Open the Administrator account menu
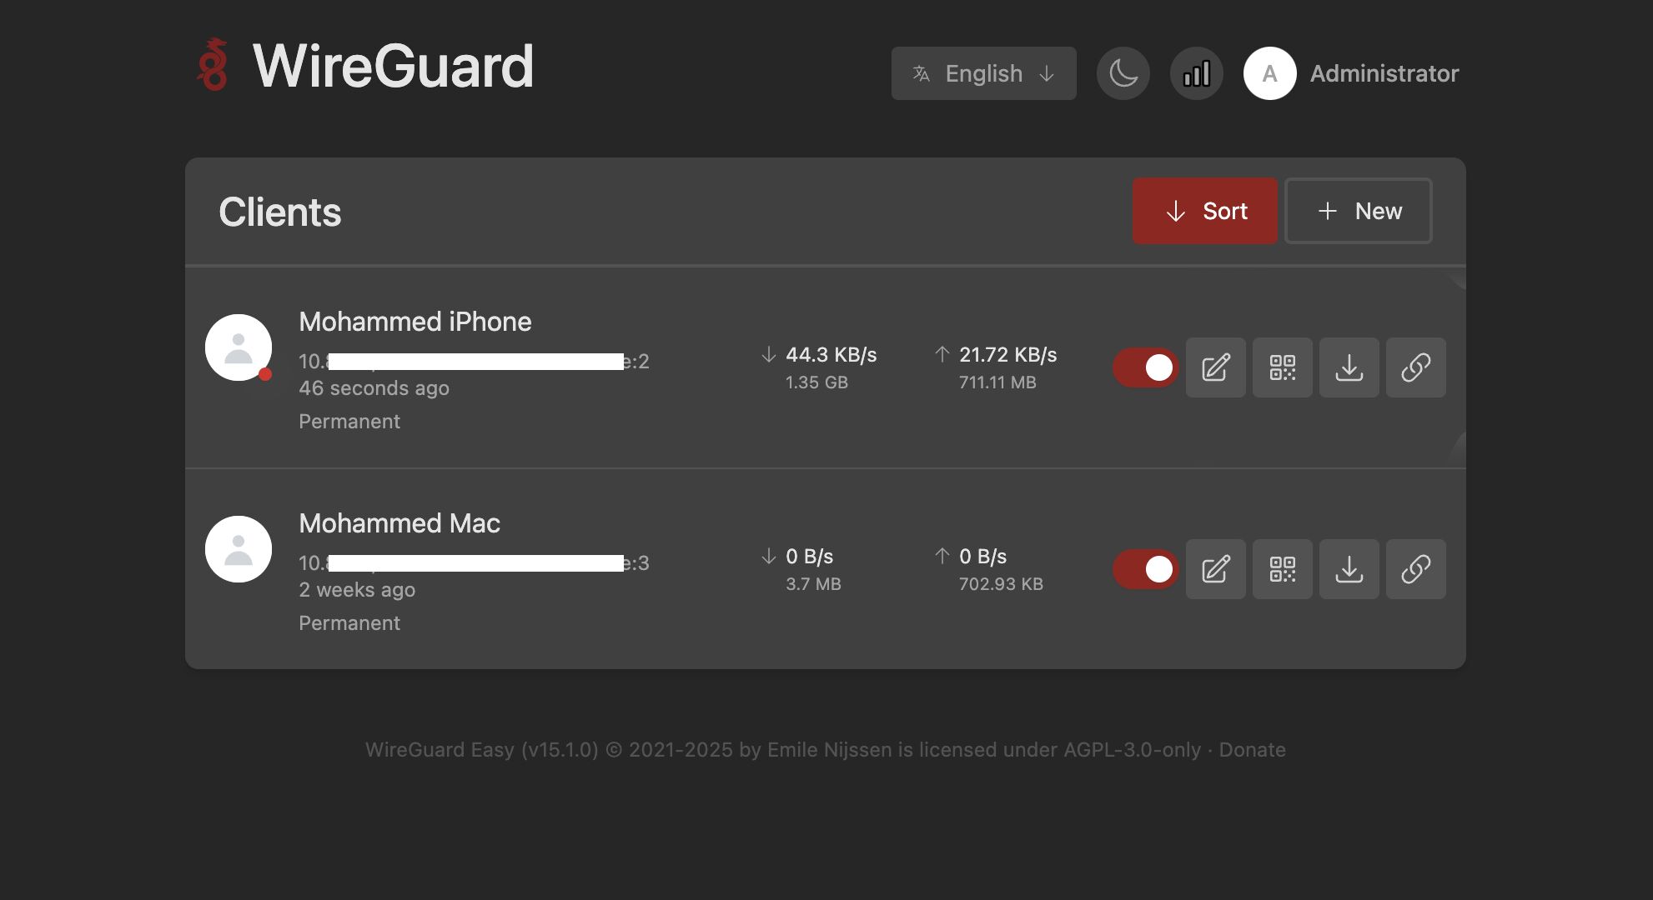Image resolution: width=1653 pixels, height=900 pixels. 1351,73
